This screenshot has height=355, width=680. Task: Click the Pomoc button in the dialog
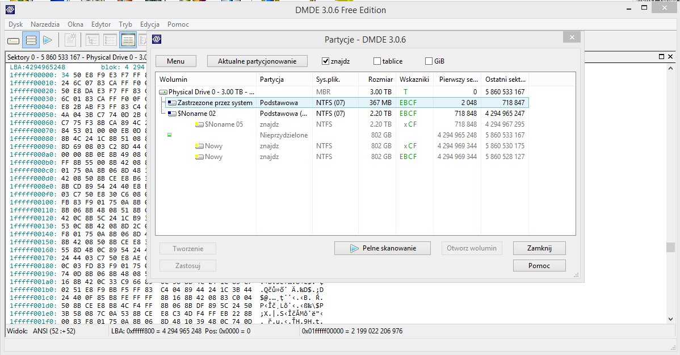click(x=539, y=266)
